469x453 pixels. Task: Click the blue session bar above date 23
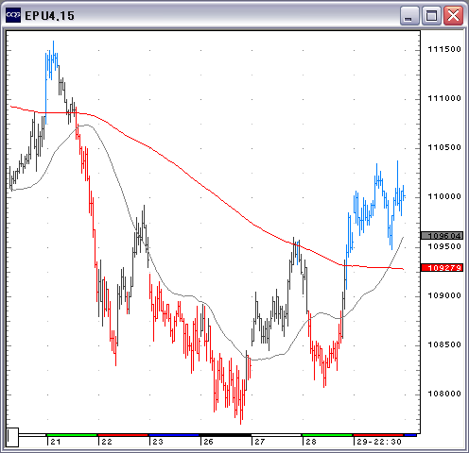point(174,435)
